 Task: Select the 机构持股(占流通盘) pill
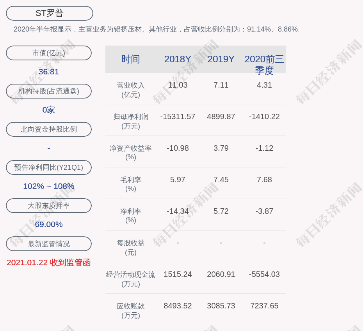pos(49,91)
